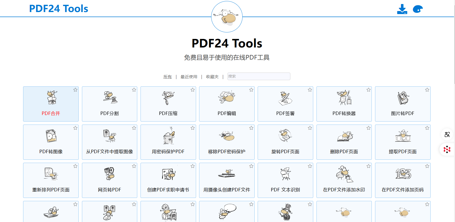Click the PDF 文本识别 text label
455x222 pixels.
(285, 190)
